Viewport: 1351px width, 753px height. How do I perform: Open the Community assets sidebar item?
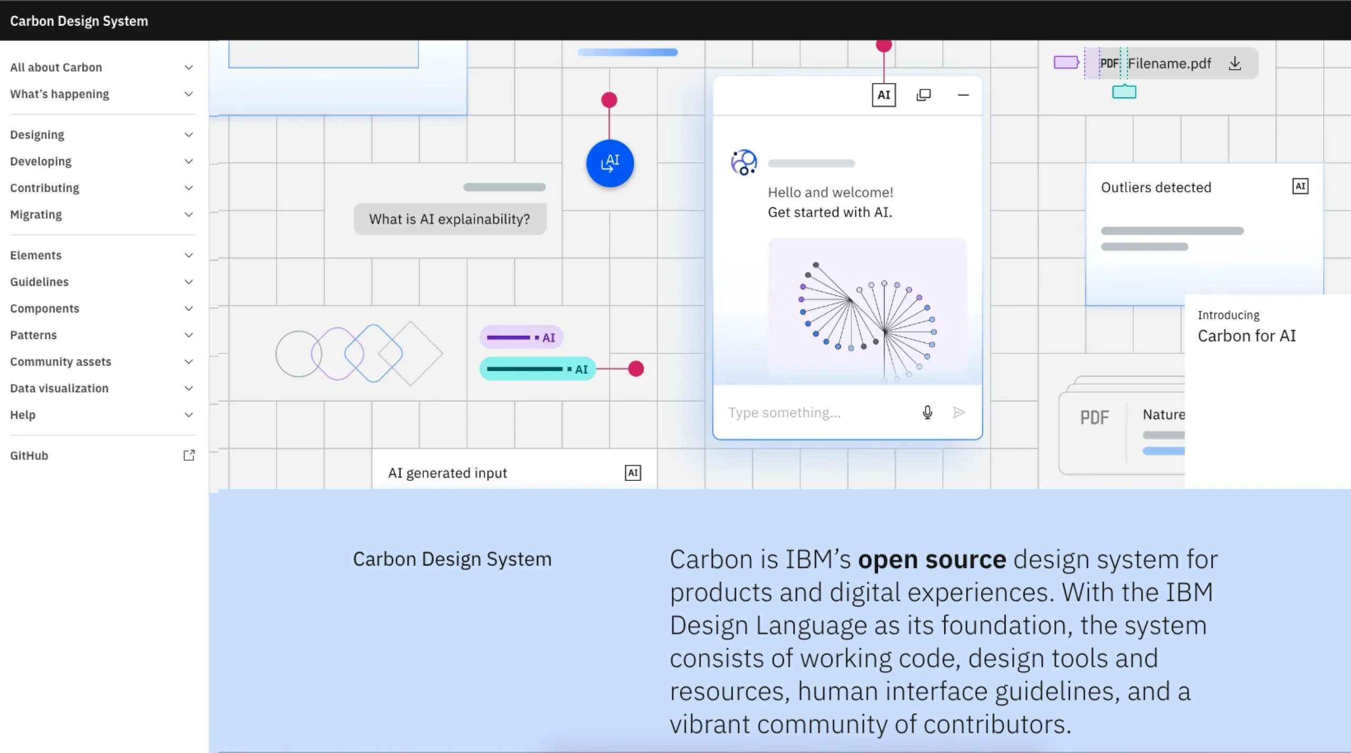click(x=102, y=361)
